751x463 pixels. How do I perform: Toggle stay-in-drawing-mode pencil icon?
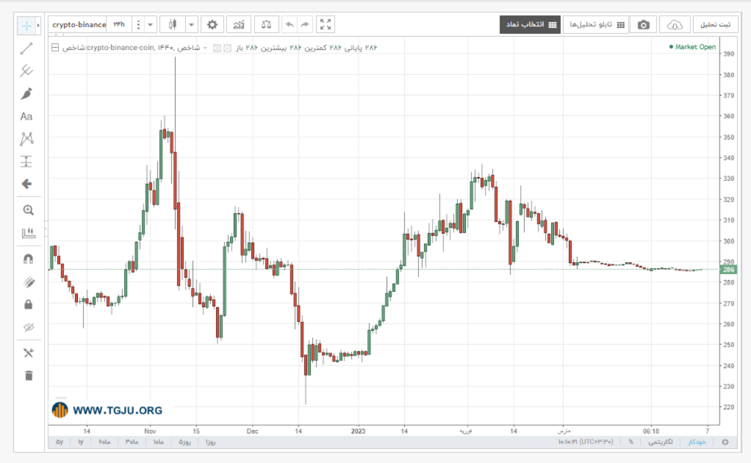tap(28, 282)
